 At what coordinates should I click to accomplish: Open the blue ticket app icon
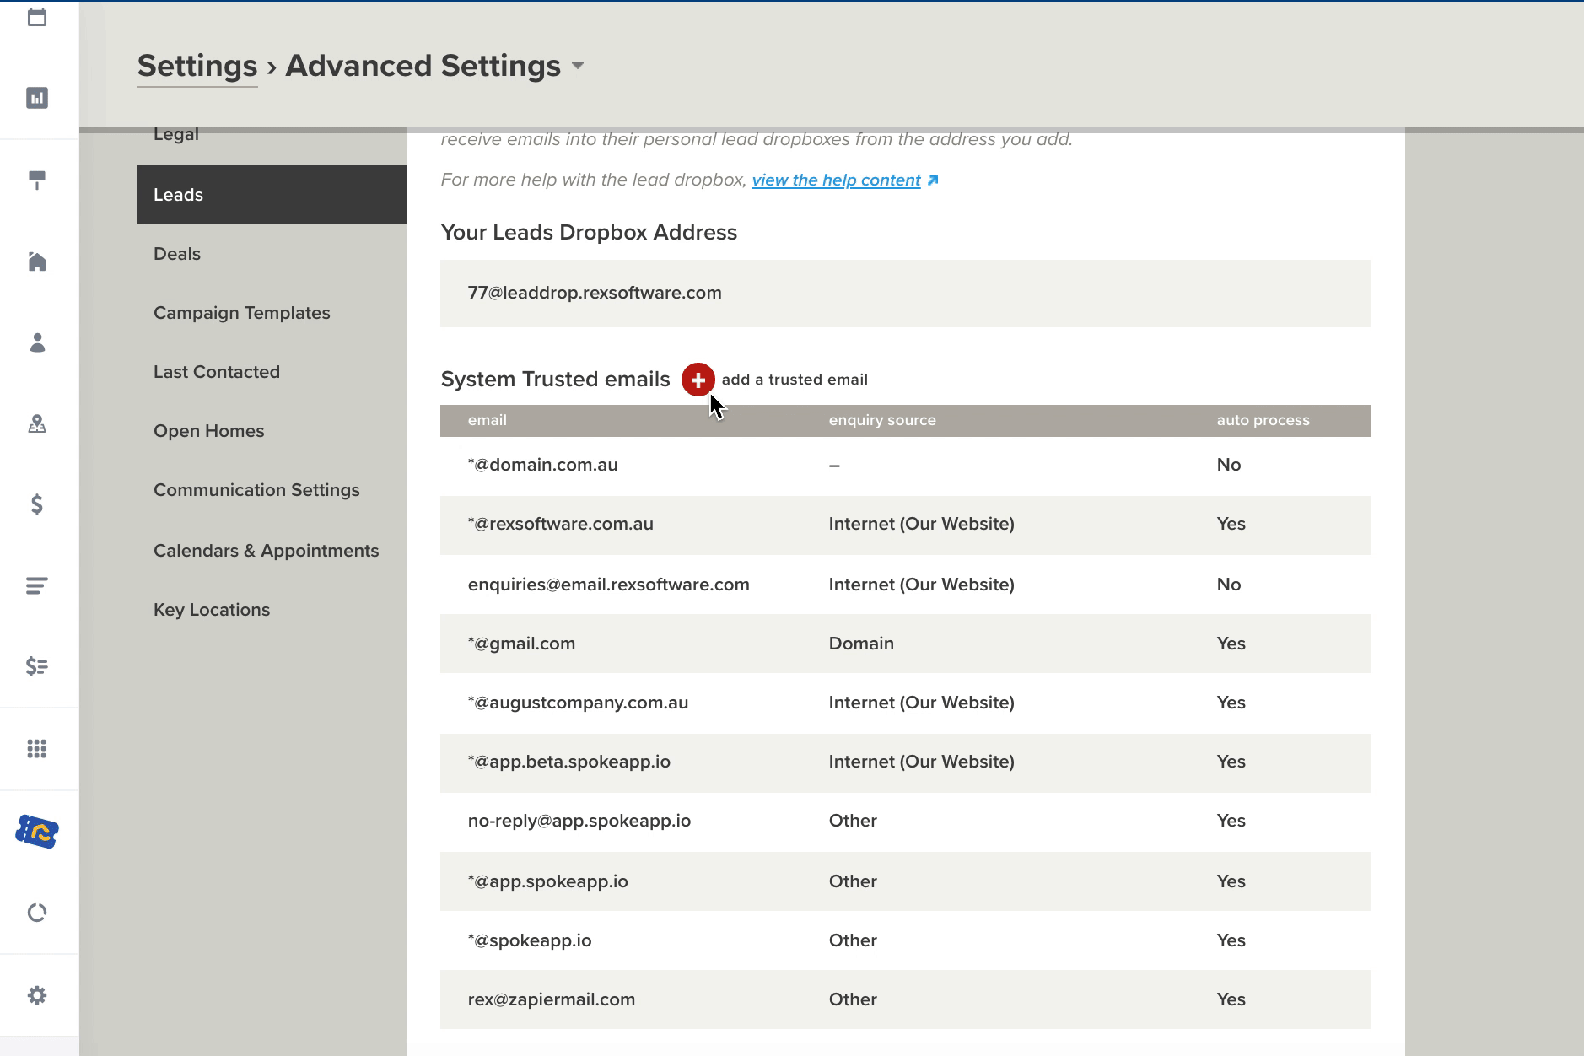pyautogui.click(x=37, y=832)
